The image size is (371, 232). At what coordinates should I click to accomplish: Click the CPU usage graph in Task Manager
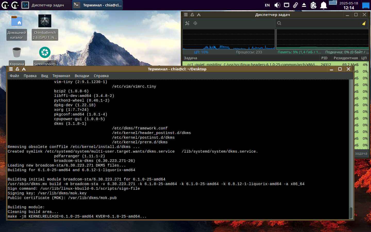point(229,39)
